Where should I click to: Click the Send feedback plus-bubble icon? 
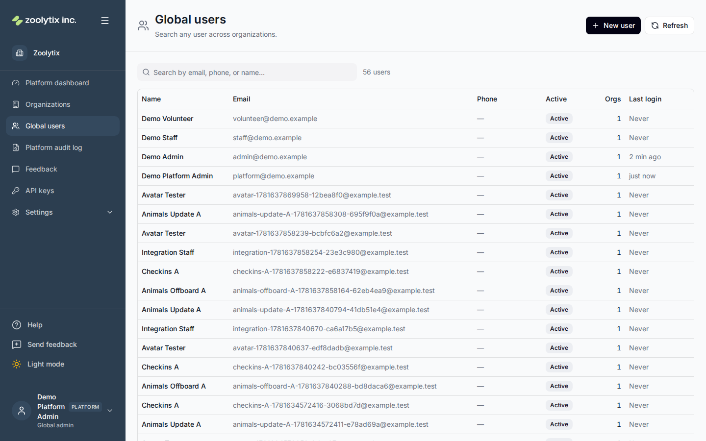(x=17, y=344)
